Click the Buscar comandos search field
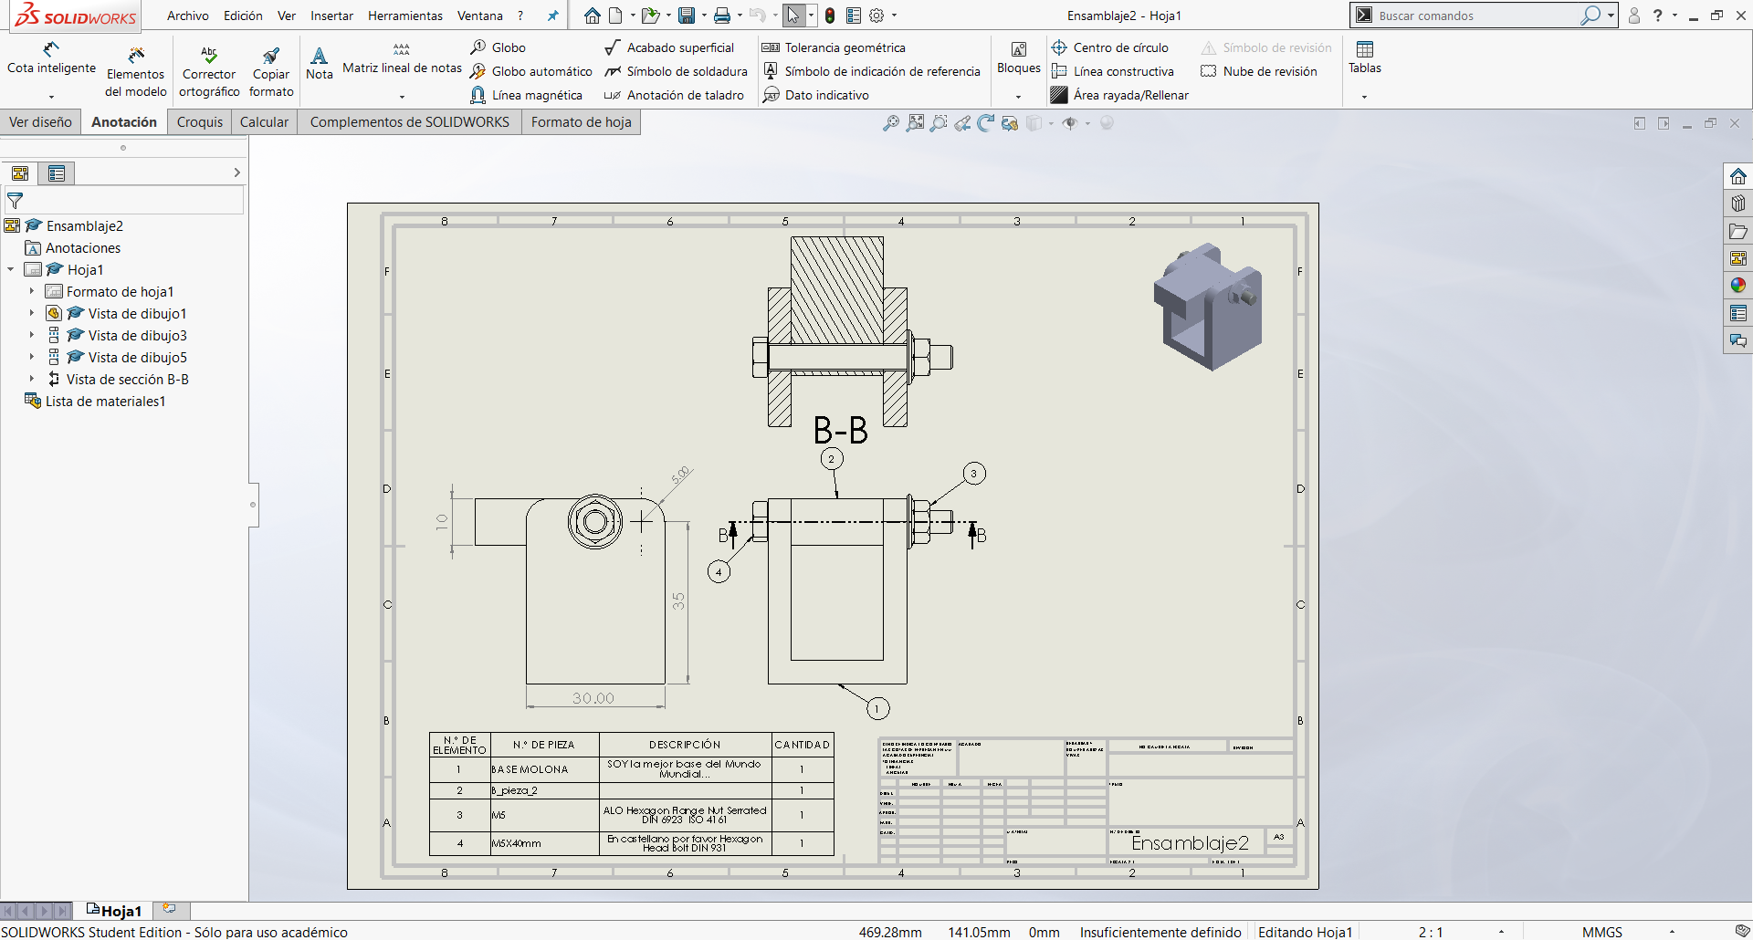Screen dimensions: 1753x940 coord(1475,16)
